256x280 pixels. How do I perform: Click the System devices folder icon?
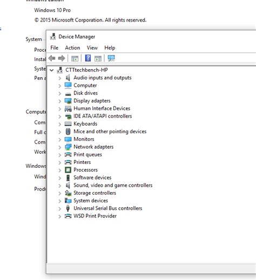coord(68,201)
